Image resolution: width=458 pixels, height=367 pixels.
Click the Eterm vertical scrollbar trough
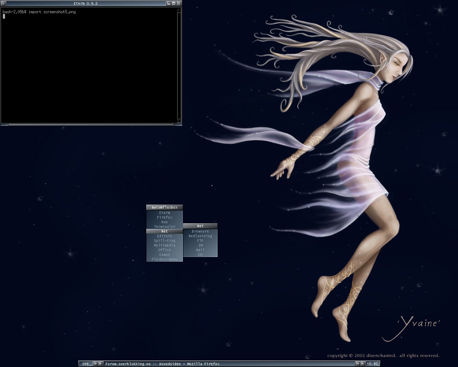click(x=179, y=66)
